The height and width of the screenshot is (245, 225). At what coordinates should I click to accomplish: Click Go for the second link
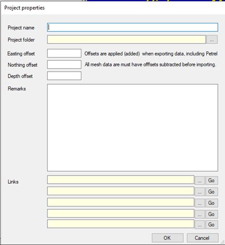[x=212, y=192]
